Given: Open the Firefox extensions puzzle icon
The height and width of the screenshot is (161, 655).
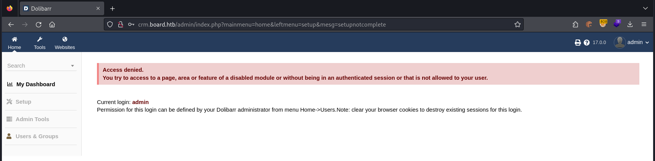Looking at the screenshot, I should pos(576,24).
